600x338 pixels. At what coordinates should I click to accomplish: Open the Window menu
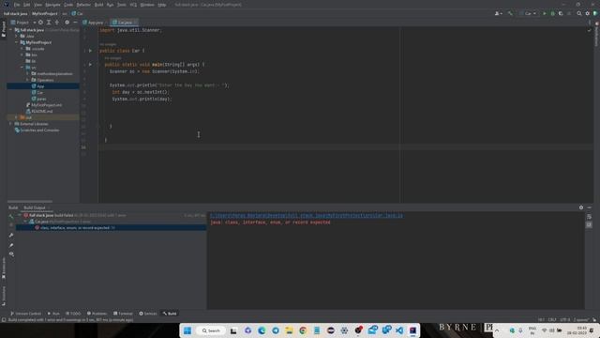[x=147, y=5]
